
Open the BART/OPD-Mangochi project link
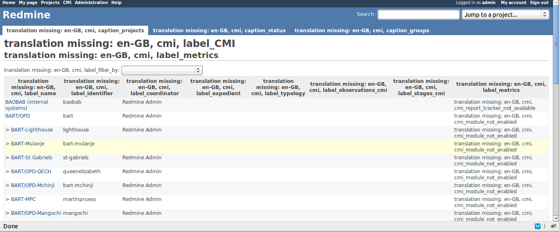(x=36, y=213)
